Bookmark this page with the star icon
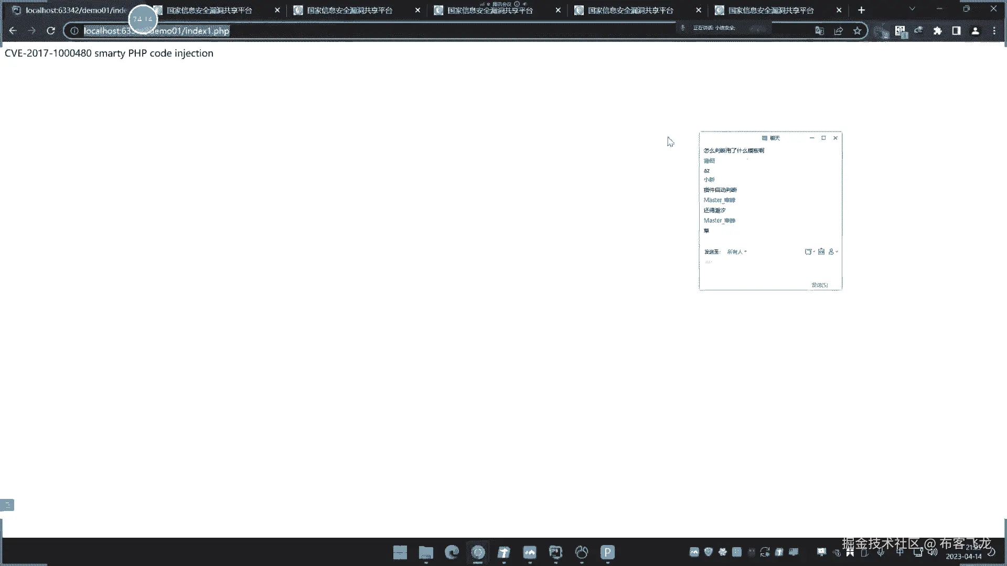The image size is (1007, 566). (857, 31)
